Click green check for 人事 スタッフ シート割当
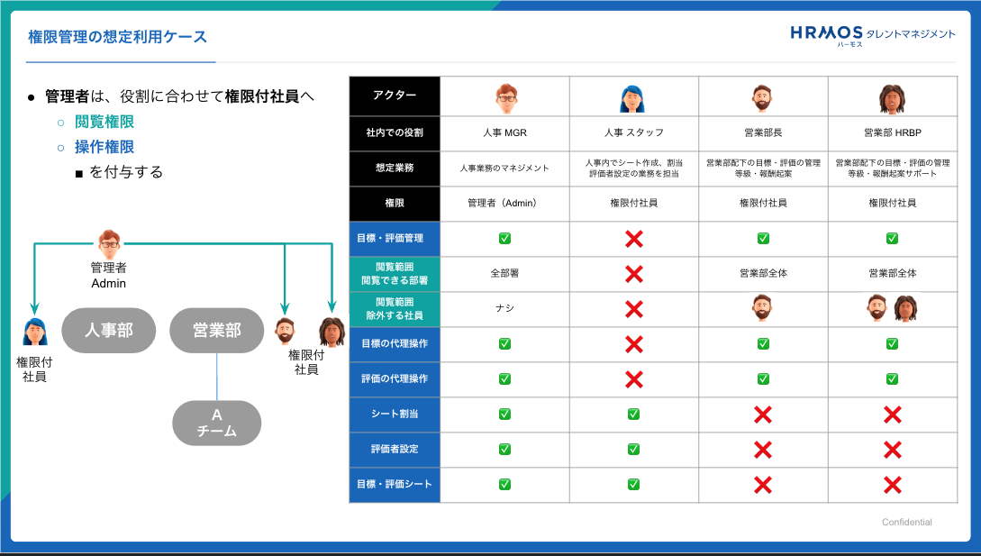 (x=633, y=415)
